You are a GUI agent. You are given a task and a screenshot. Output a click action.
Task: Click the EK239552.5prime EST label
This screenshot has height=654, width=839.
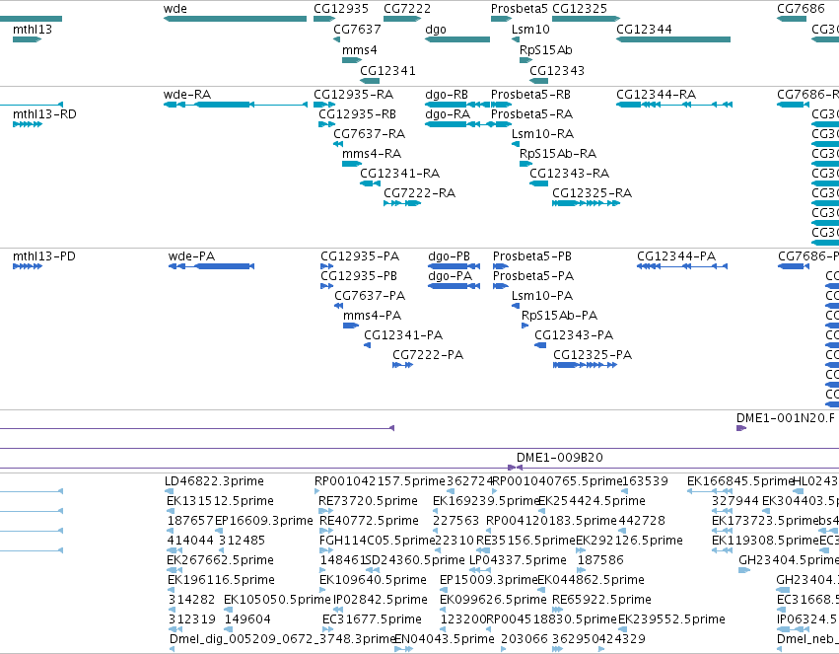tap(671, 620)
